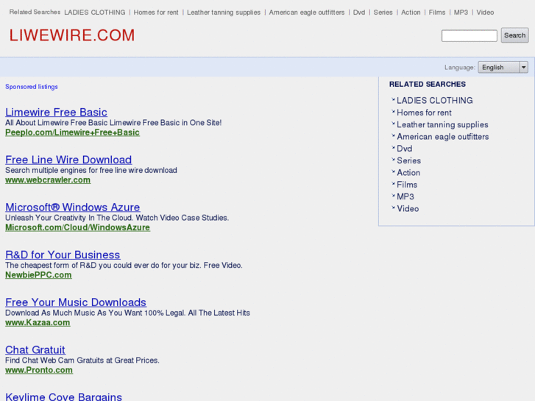Click the Limewire Free Basic ad description text
The width and height of the screenshot is (535, 401).
click(113, 123)
